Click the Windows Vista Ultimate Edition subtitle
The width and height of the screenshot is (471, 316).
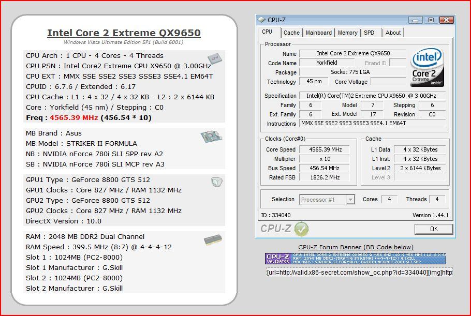123,42
